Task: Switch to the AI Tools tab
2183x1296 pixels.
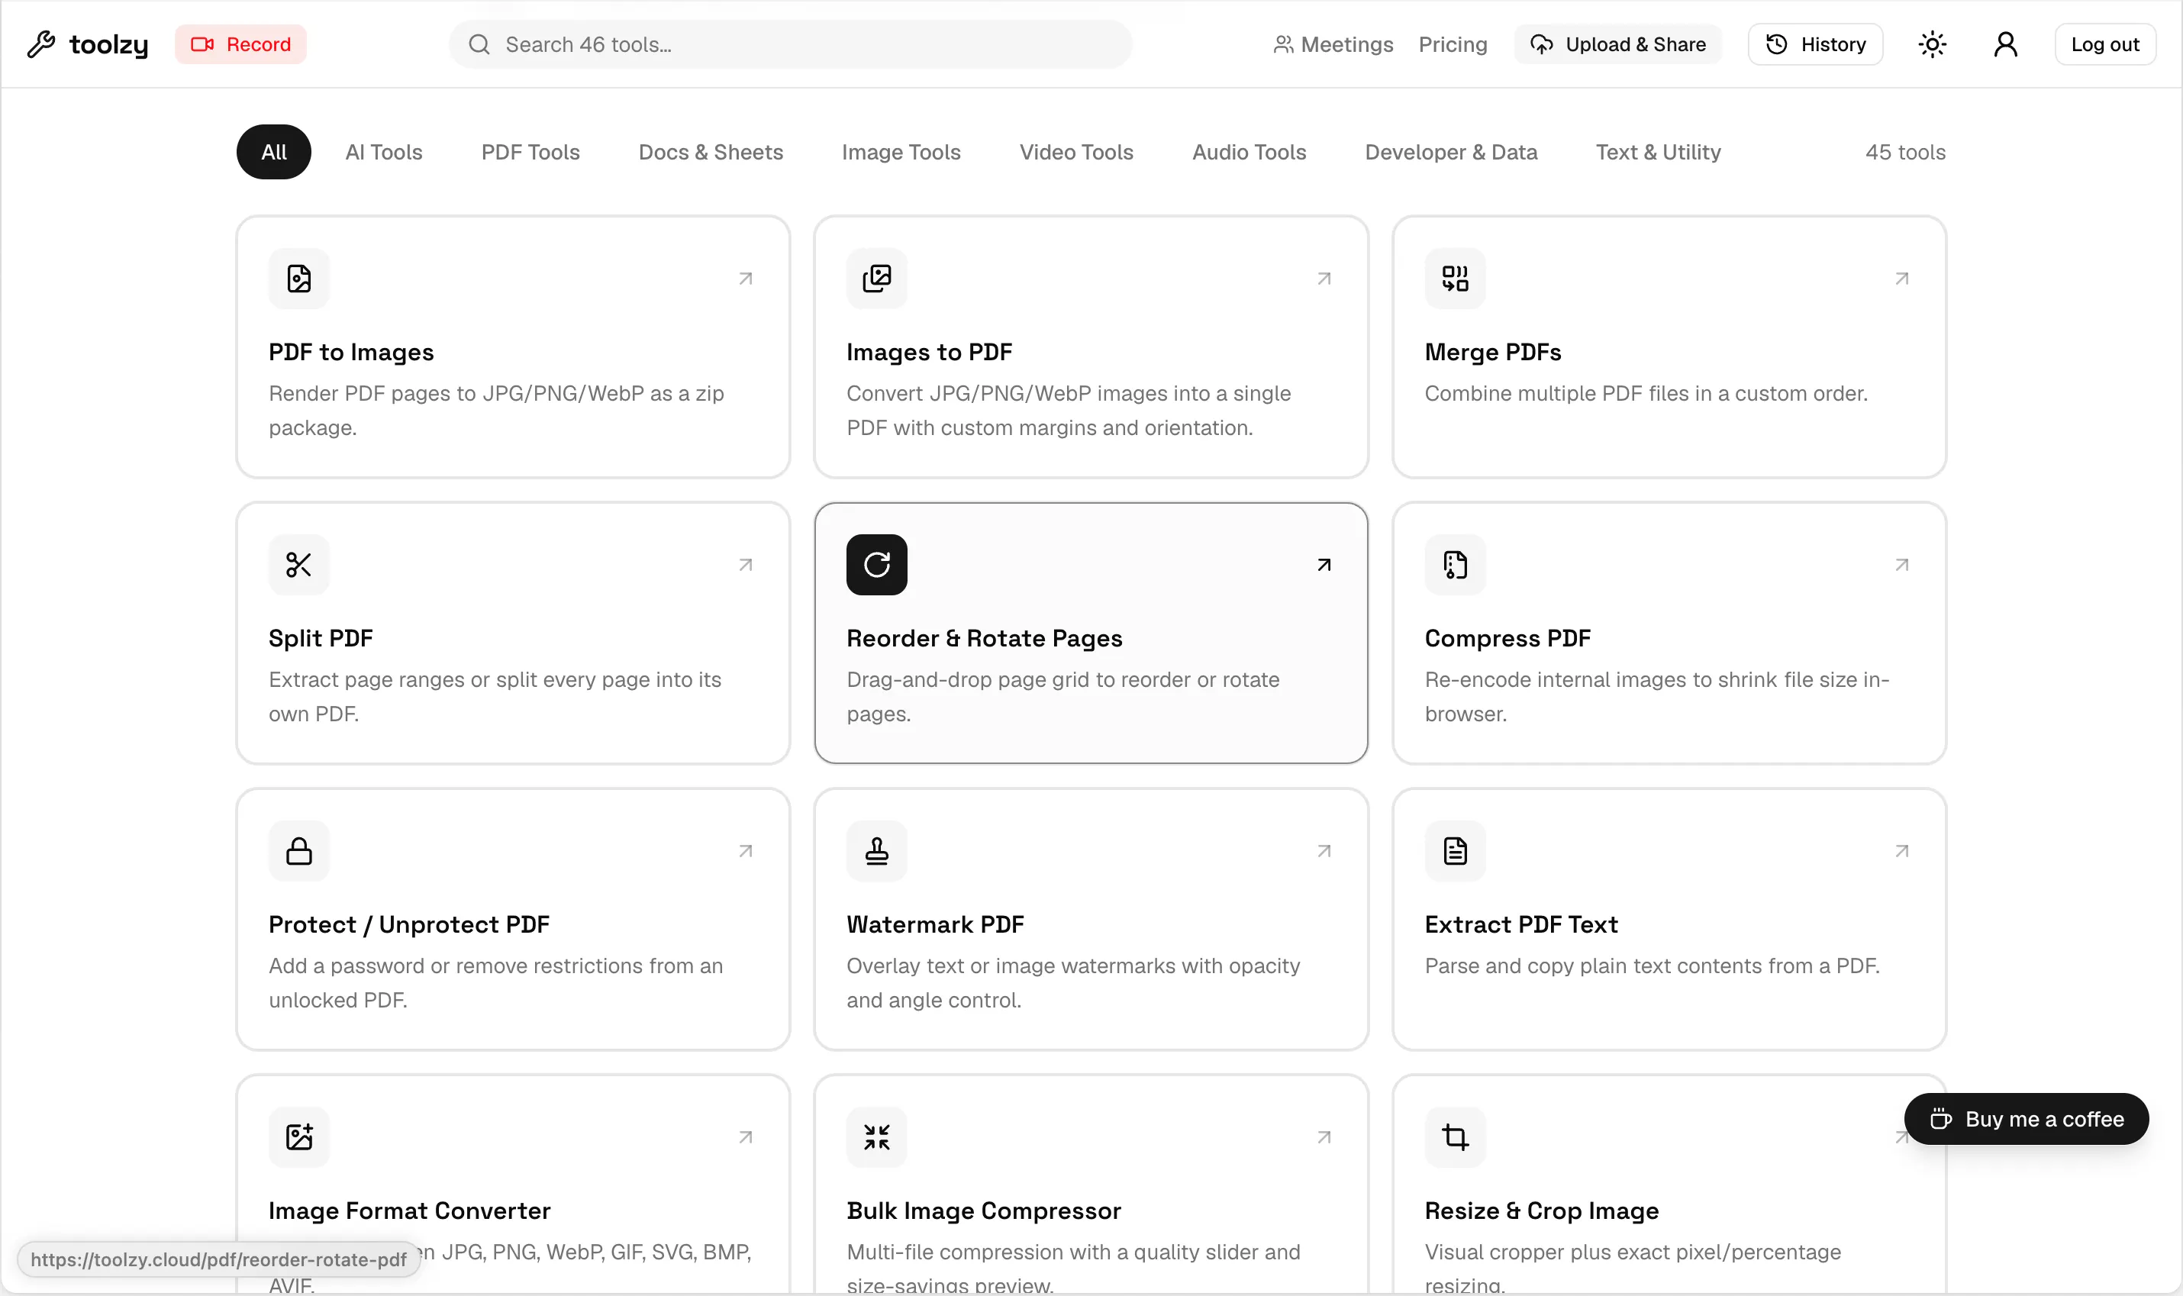Action: coord(383,152)
